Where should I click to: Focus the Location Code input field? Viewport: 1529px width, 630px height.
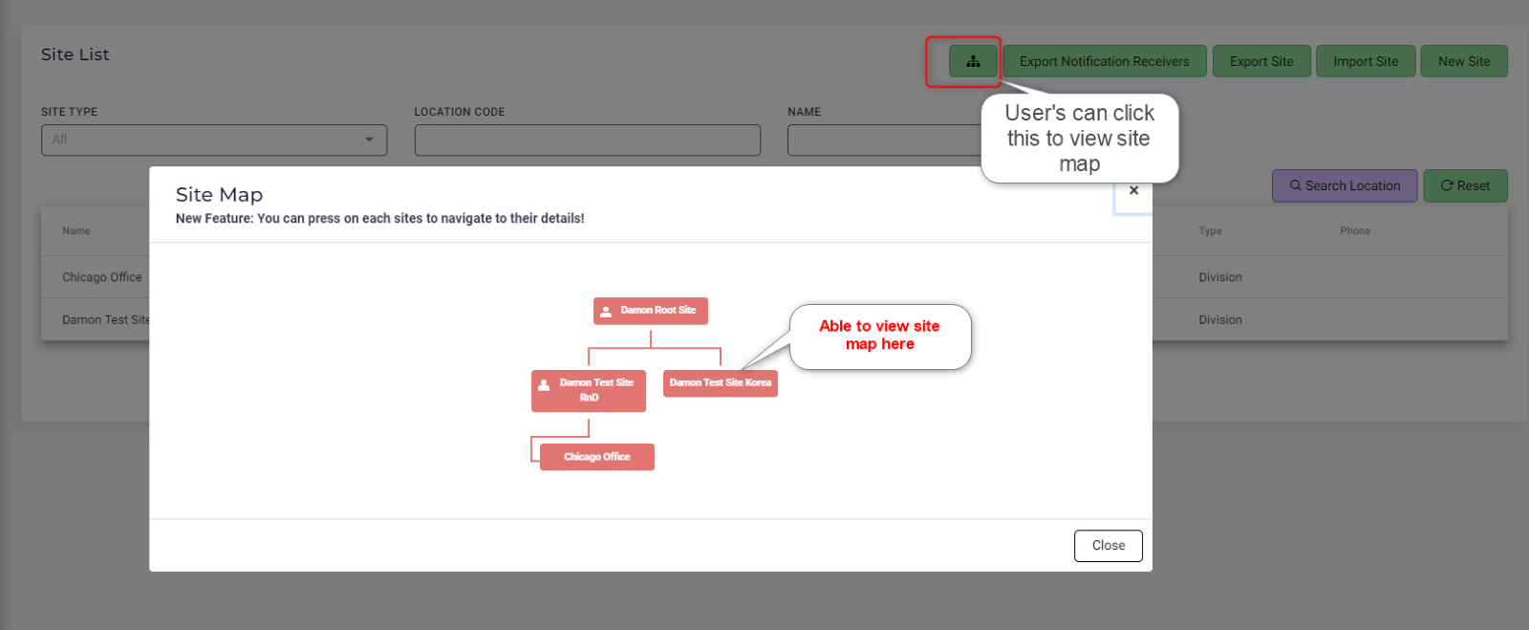click(587, 140)
